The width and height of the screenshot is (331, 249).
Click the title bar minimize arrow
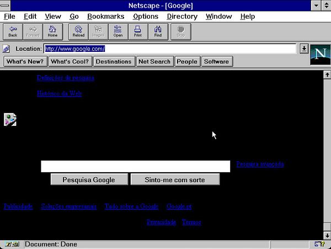[x=316, y=6]
